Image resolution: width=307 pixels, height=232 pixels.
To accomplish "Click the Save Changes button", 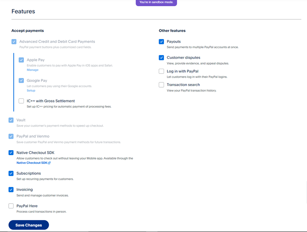I will tap(28, 225).
